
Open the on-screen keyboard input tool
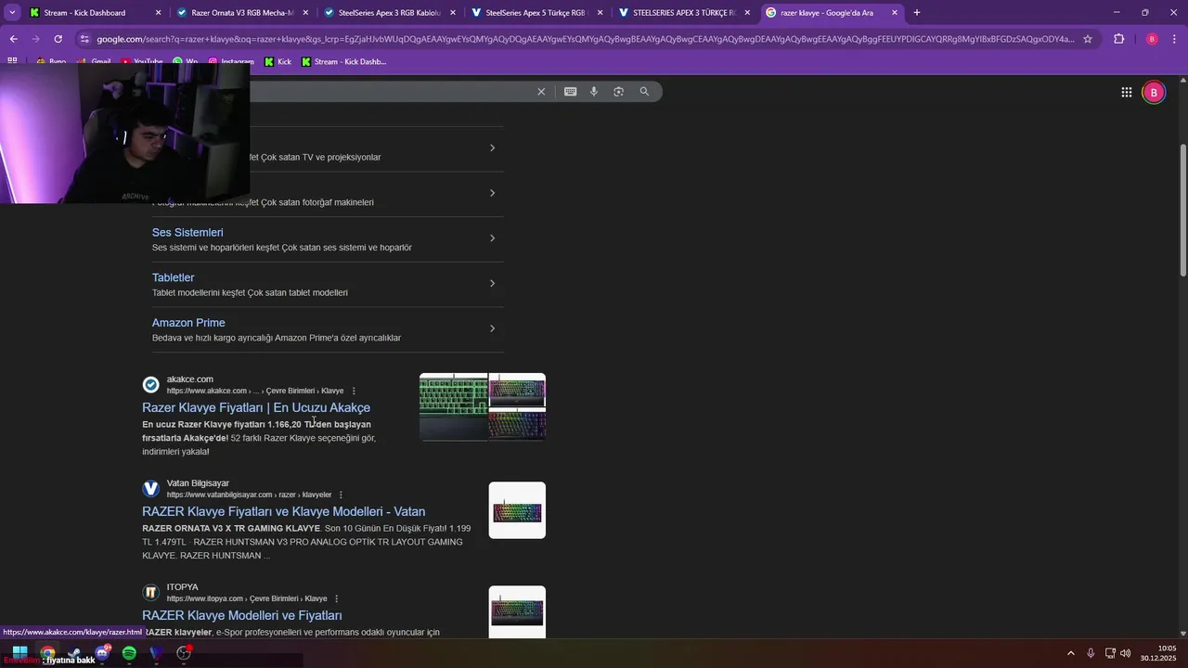point(570,92)
